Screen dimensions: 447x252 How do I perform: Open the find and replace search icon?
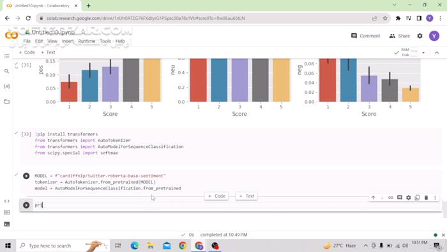[7, 71]
